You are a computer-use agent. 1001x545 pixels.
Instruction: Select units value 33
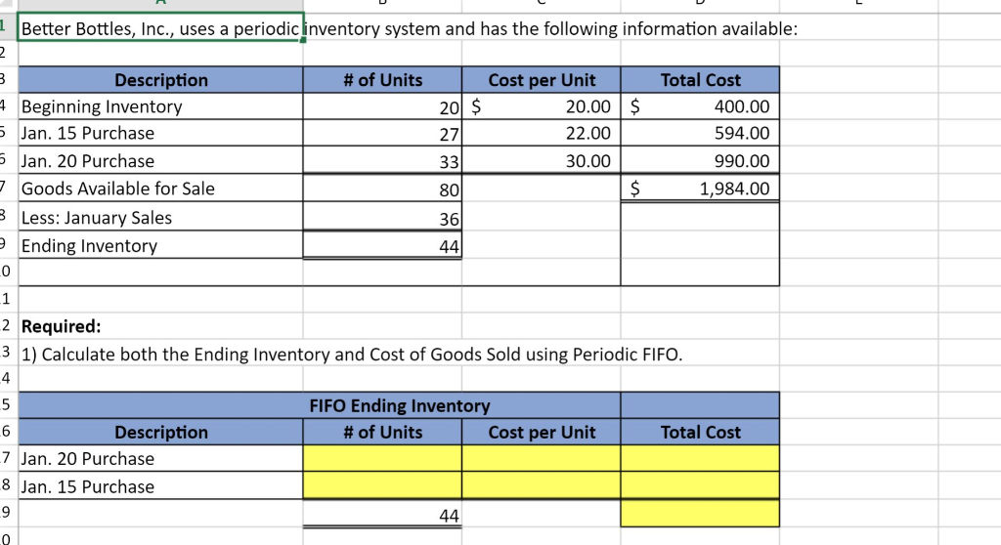[382, 161]
